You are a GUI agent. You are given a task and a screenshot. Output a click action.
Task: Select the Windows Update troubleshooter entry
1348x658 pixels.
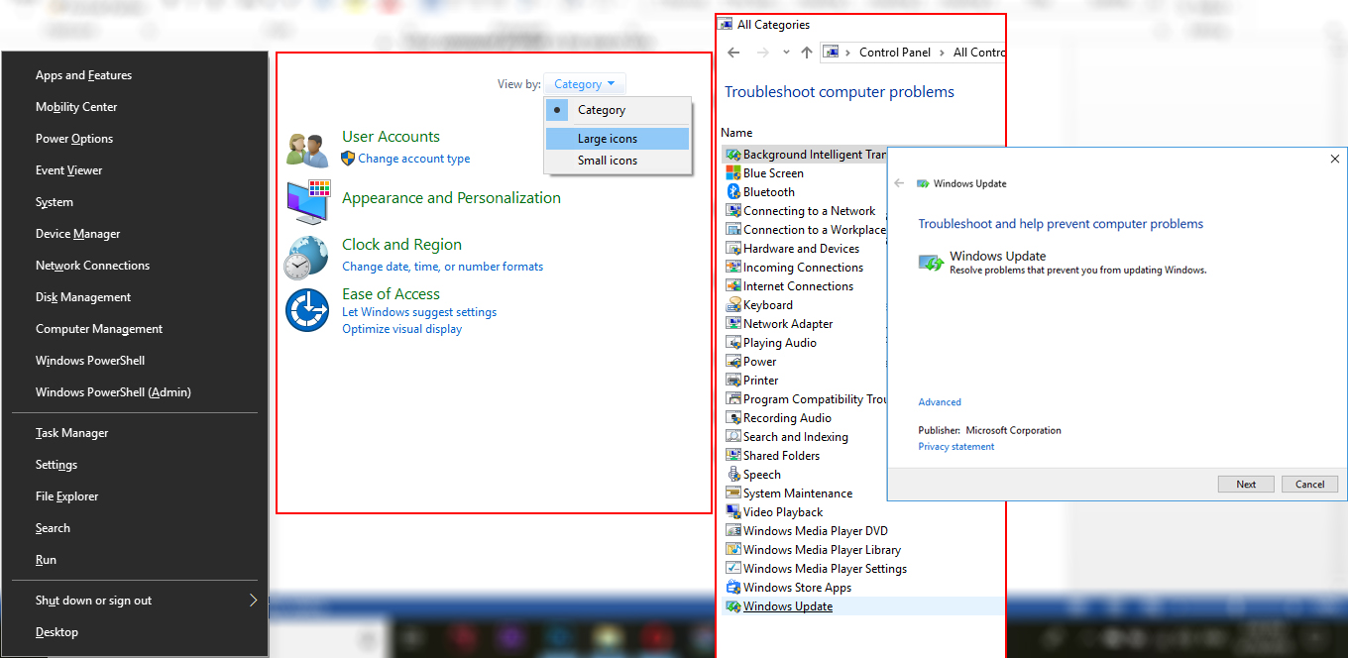pyautogui.click(x=788, y=606)
